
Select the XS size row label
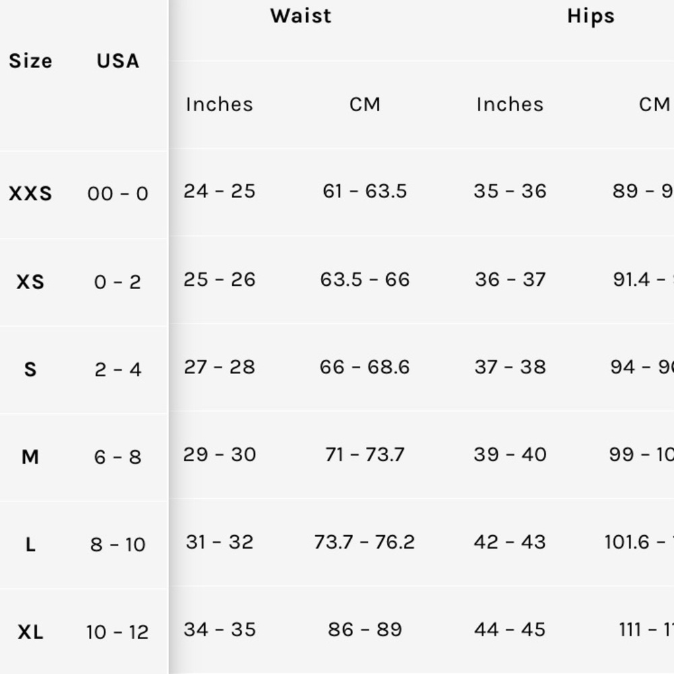tap(30, 282)
